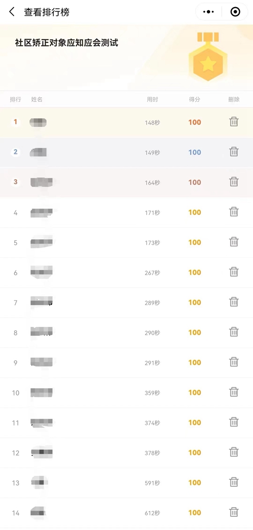Remove the rank 6 entry with 267秒
This screenshot has height=530, width=253.
[x=234, y=272]
